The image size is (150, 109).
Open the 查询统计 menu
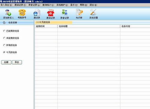click(48, 5)
